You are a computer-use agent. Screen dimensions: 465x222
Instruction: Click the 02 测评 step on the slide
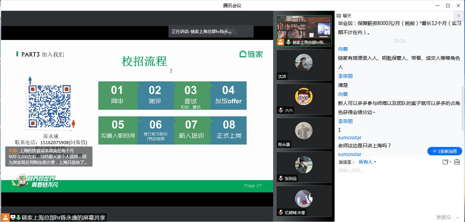(155, 96)
